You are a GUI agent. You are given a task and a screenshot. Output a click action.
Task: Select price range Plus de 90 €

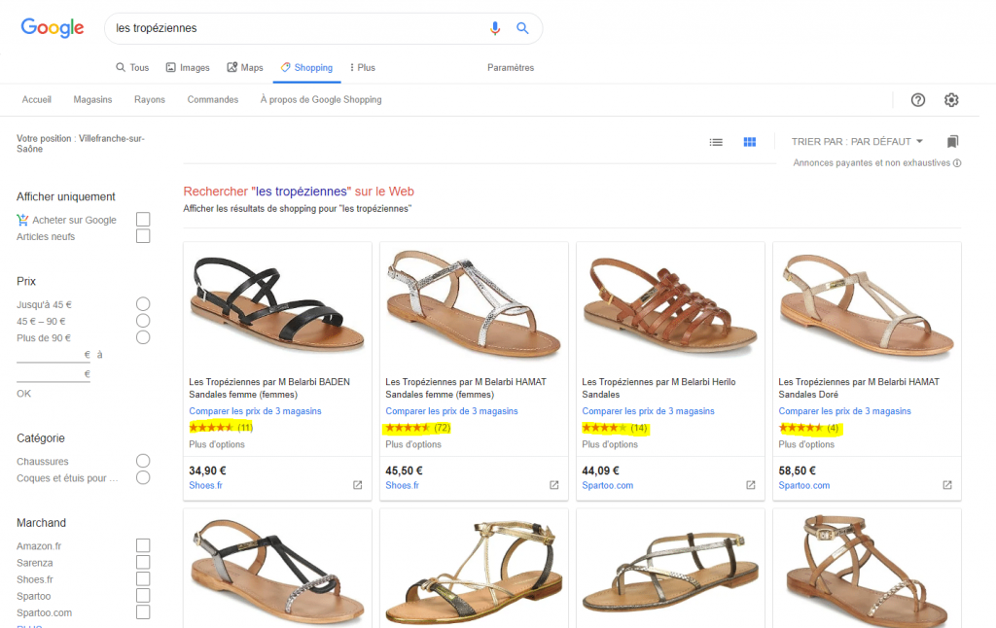[143, 337]
